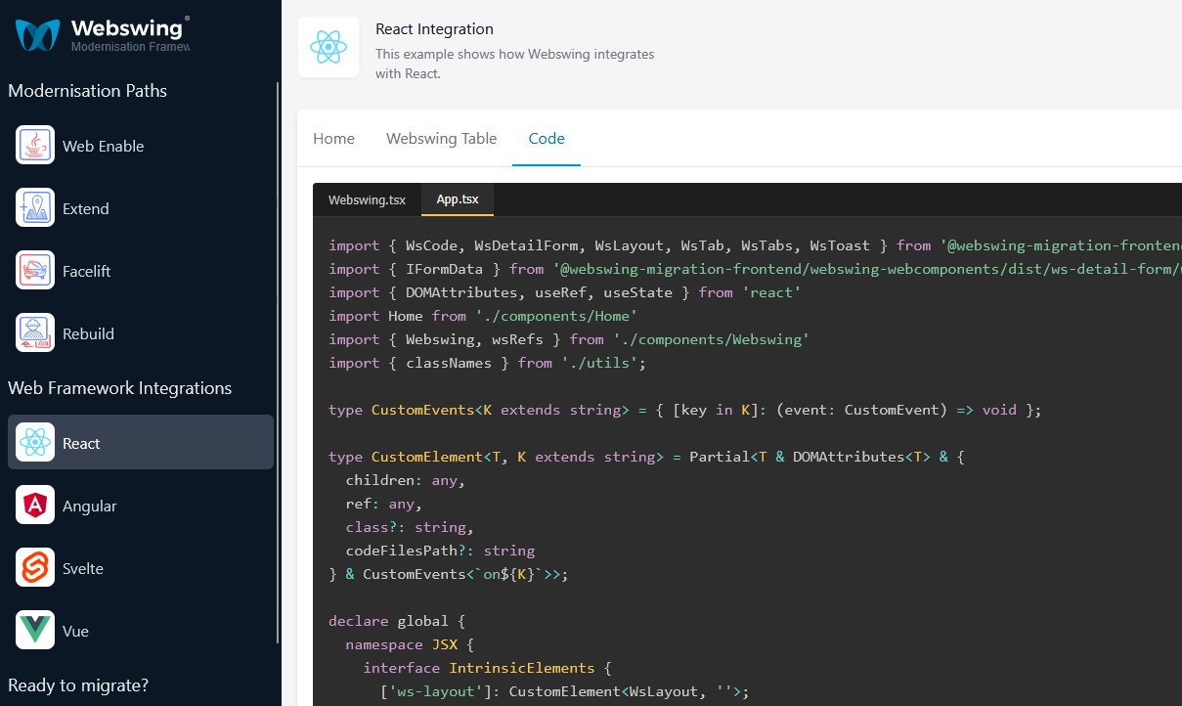Click the Modernisation Paths heading
The width and height of the screenshot is (1182, 706).
click(88, 91)
